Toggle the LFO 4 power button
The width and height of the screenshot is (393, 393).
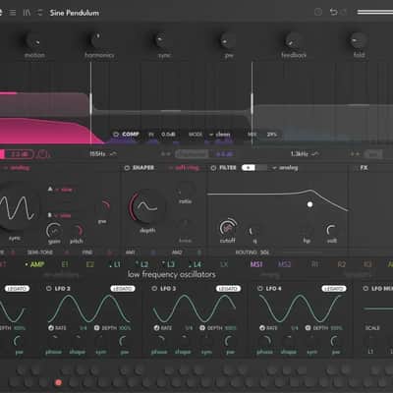260,289
